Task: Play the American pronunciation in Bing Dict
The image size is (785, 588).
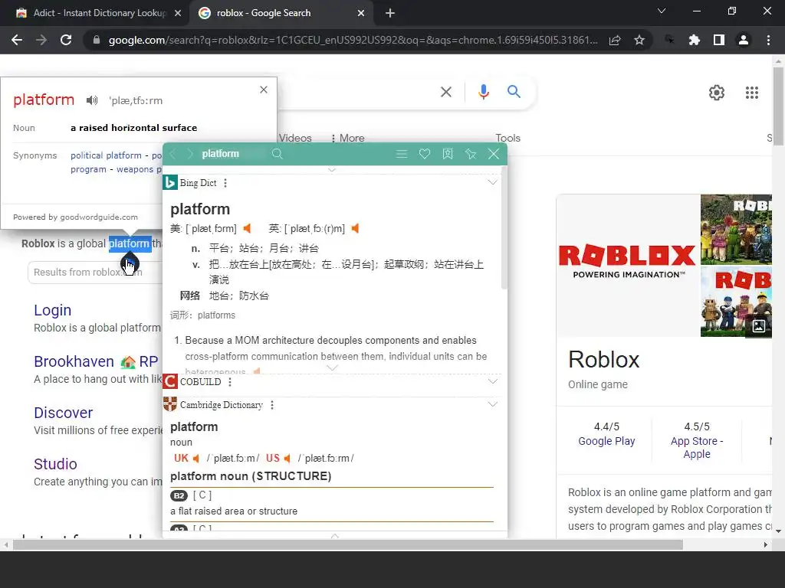Action: click(x=247, y=228)
